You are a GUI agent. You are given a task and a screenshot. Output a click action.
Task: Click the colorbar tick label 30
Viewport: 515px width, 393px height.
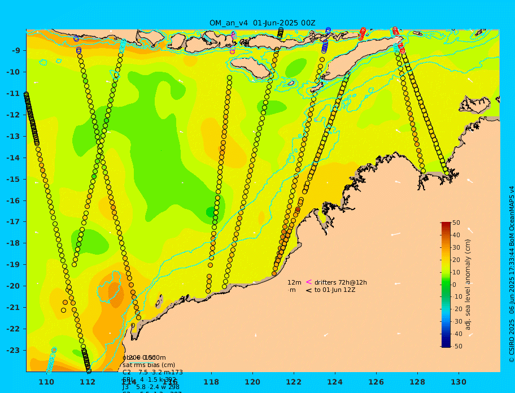coord(456,247)
